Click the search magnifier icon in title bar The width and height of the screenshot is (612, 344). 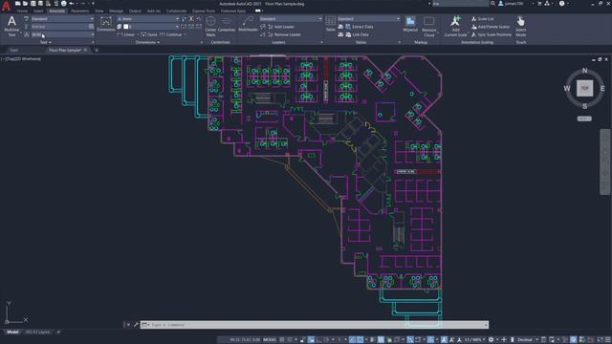click(493, 4)
